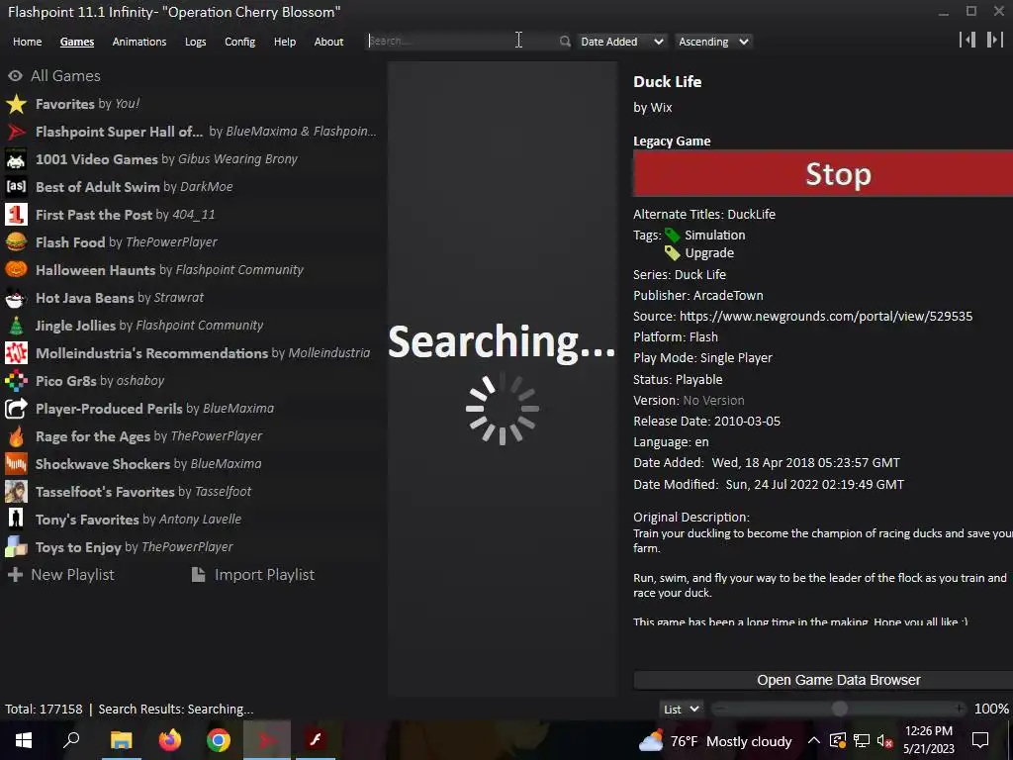
Task: Select the Flash Food playlist name
Action: (x=70, y=242)
